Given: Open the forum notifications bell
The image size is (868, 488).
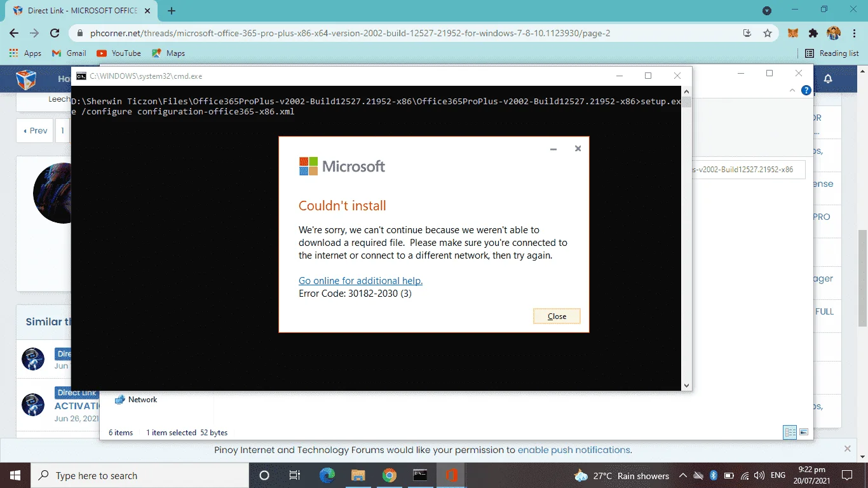Looking at the screenshot, I should click(x=828, y=79).
